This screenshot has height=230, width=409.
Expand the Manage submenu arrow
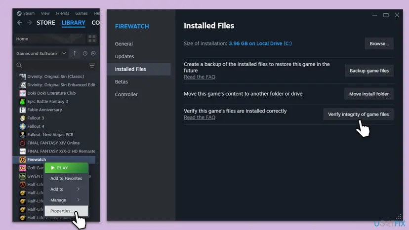point(78,200)
